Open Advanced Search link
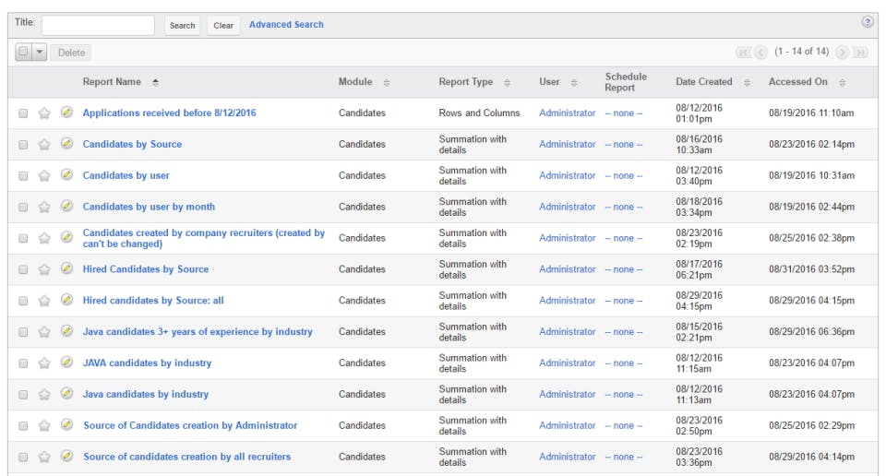Image resolution: width=886 pixels, height=476 pixels. pyautogui.click(x=286, y=25)
